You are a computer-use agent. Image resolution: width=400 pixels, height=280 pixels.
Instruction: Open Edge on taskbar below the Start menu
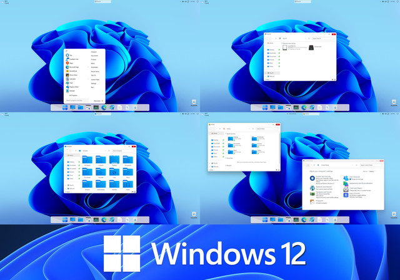pyautogui.click(x=104, y=107)
